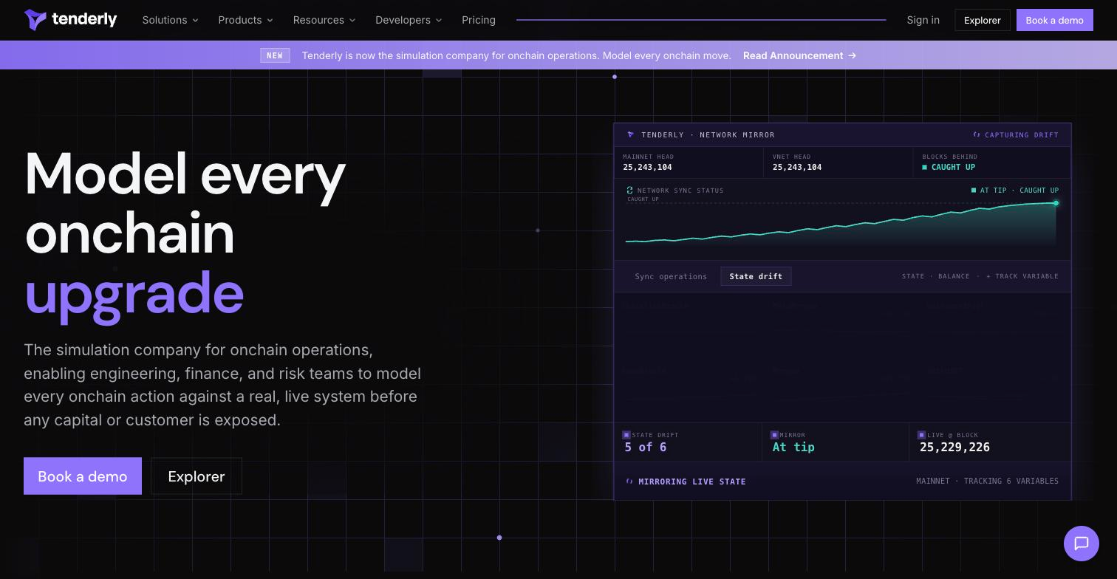Screen dimensions: 1117x579
Task: Go to the Pricing page
Action: click(x=479, y=20)
